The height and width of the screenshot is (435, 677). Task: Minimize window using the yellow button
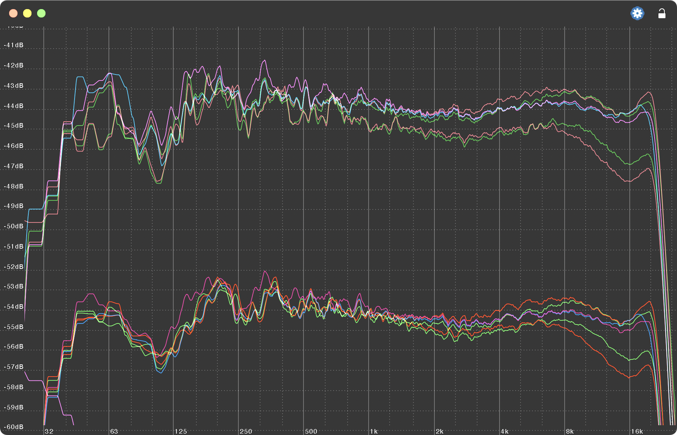[x=27, y=14]
